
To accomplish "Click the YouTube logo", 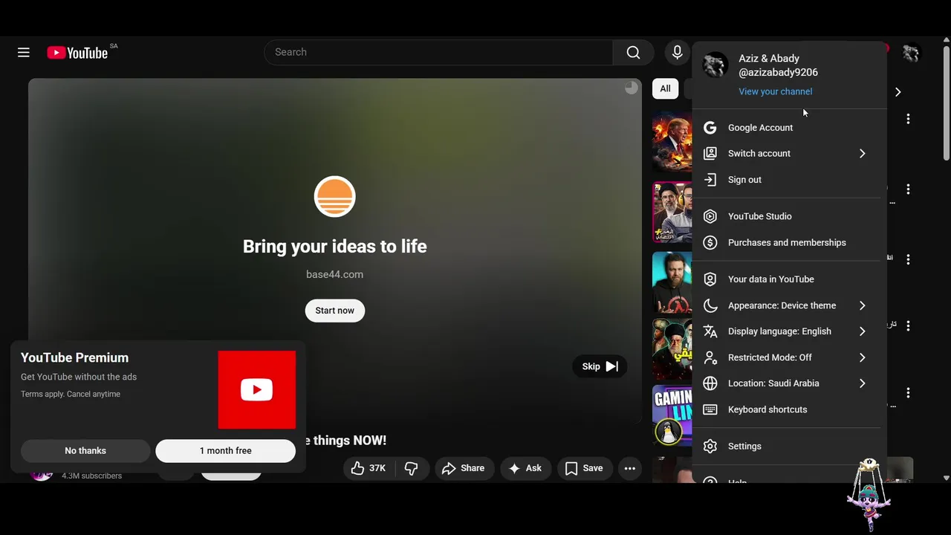I will [77, 52].
